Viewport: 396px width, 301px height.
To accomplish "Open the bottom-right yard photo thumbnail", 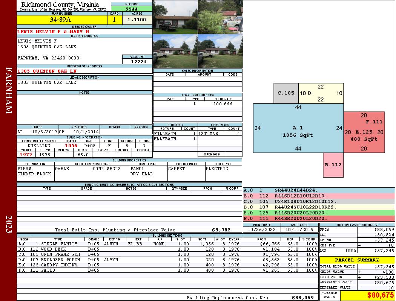I will pos(221,51).
